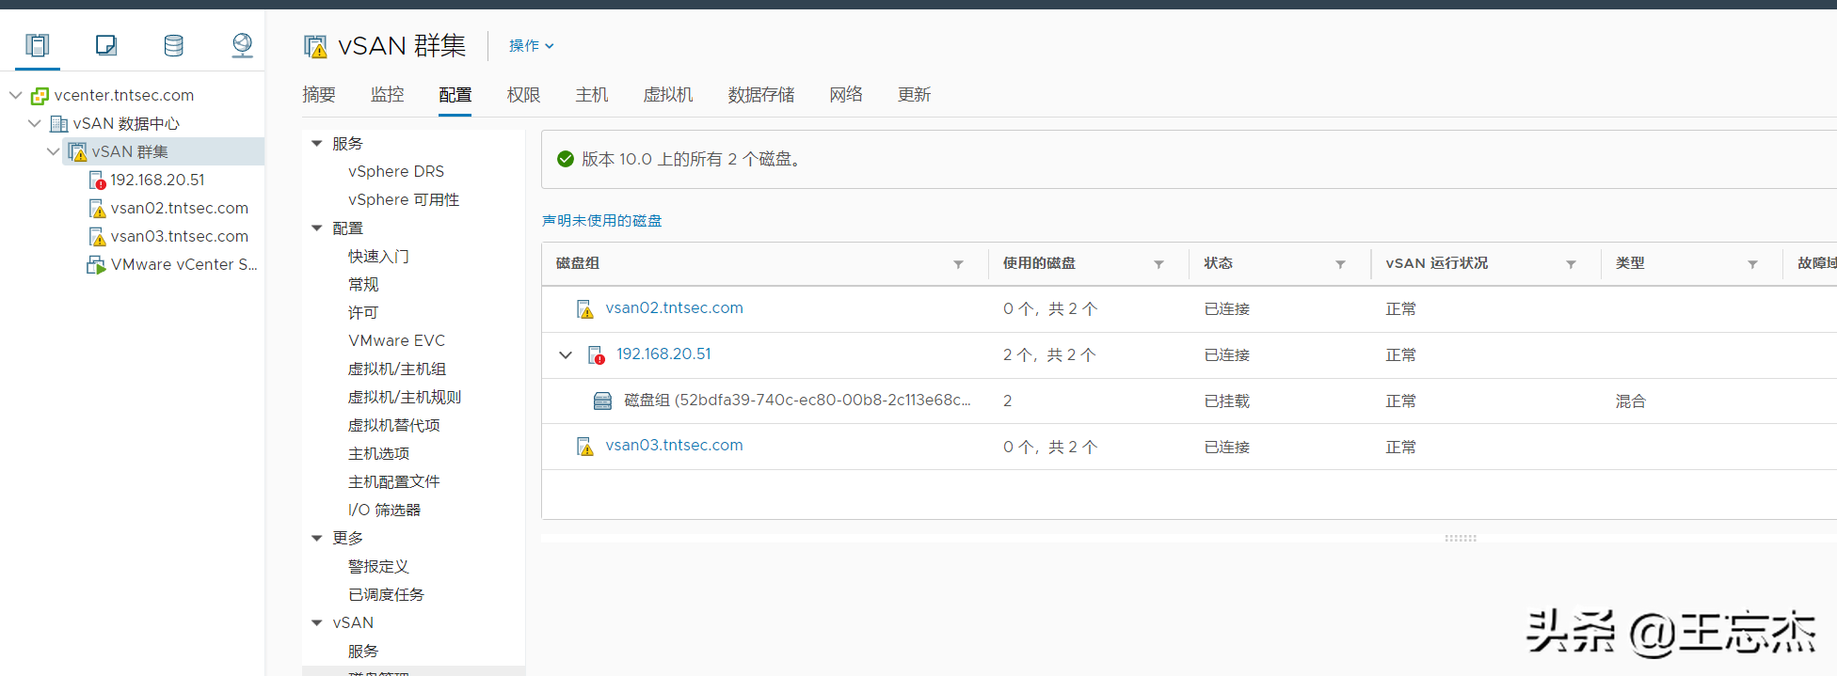Open vSphere 可用性 settings
Viewport: 1837px width, 676px height.
tap(404, 199)
